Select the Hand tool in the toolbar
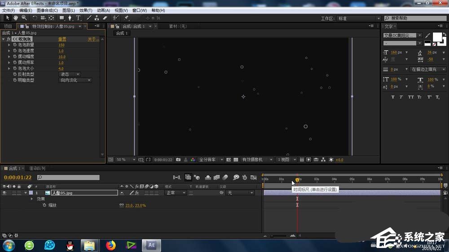Viewport: 449px width, 252px height. tap(16, 18)
